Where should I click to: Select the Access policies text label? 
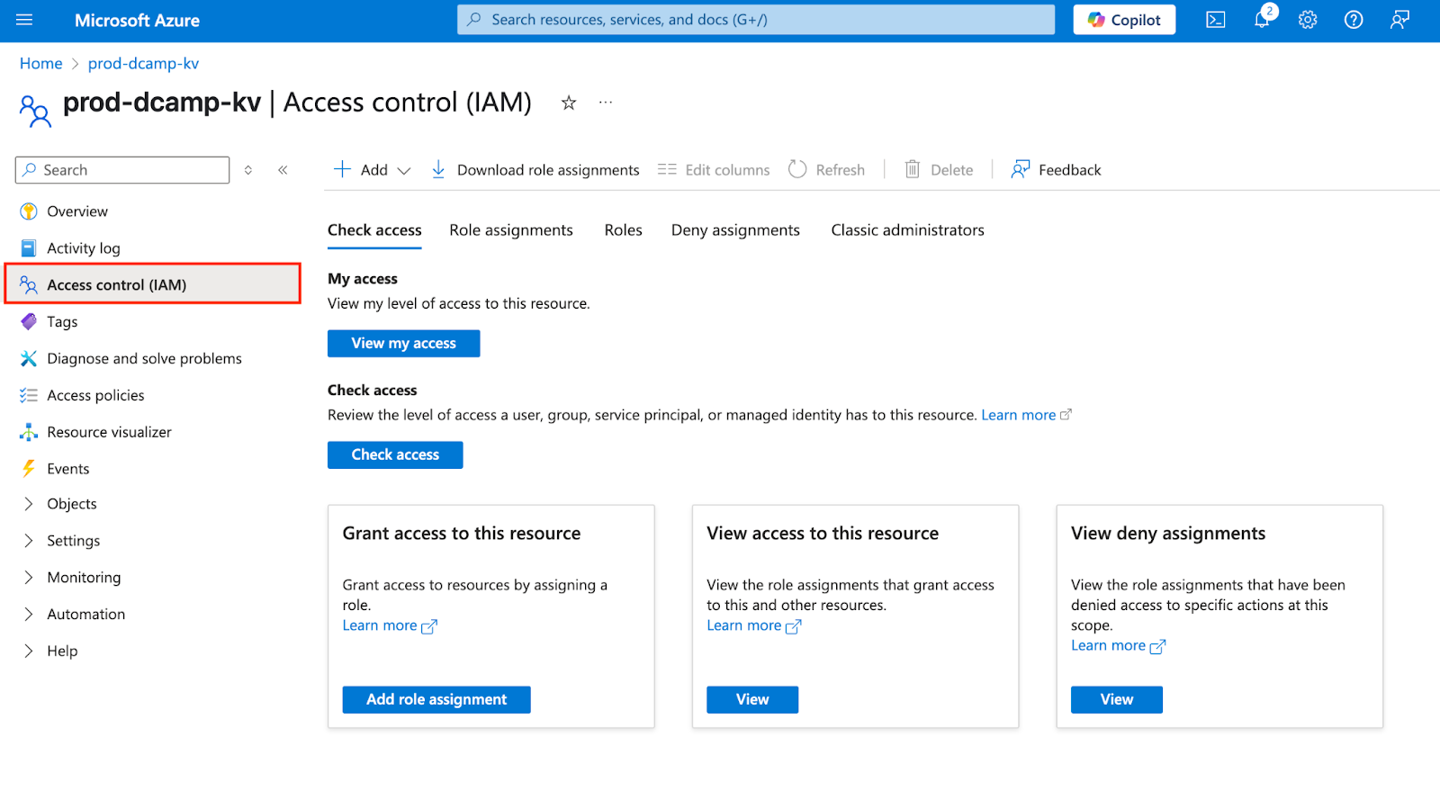point(95,395)
